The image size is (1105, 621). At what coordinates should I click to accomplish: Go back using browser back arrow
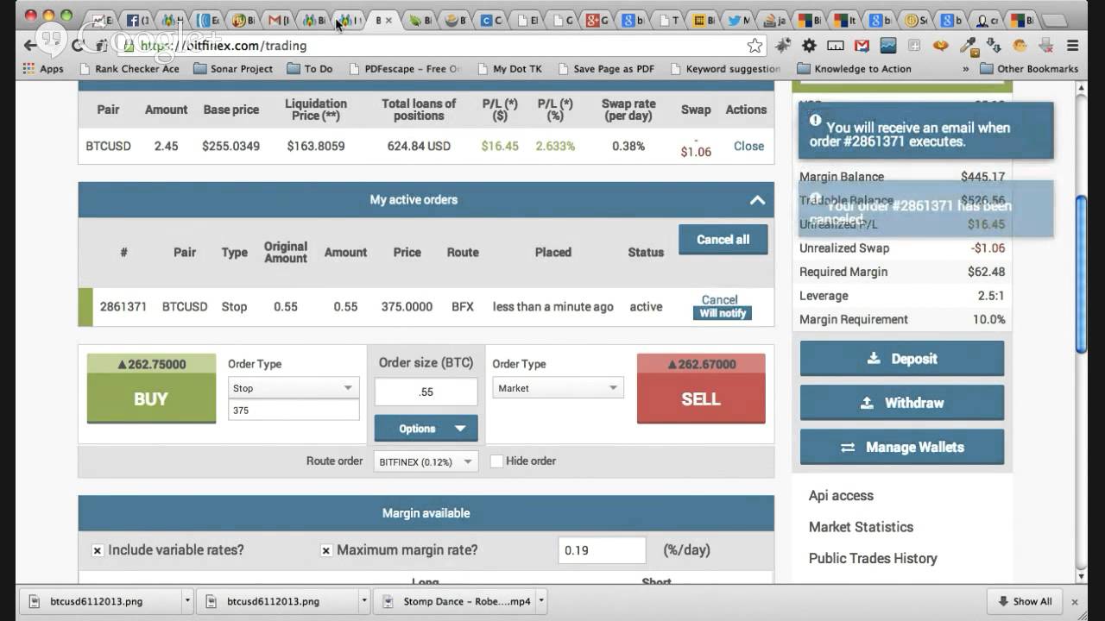(x=29, y=46)
